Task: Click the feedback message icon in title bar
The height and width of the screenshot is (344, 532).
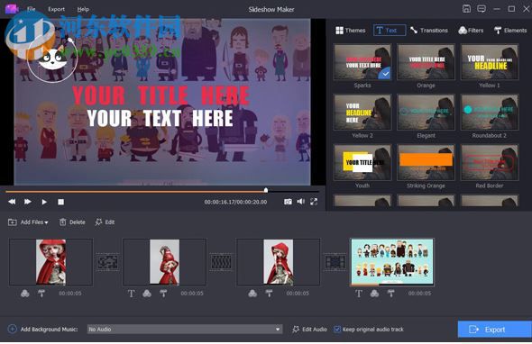Action: coord(482,9)
